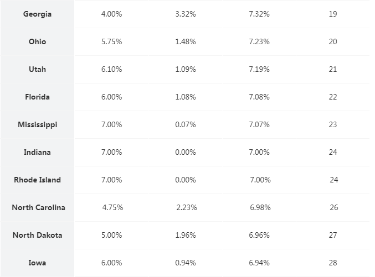This screenshot has height=277, width=375.
Task: Click Mississippi's 0.07% local rate
Action: click(x=186, y=125)
